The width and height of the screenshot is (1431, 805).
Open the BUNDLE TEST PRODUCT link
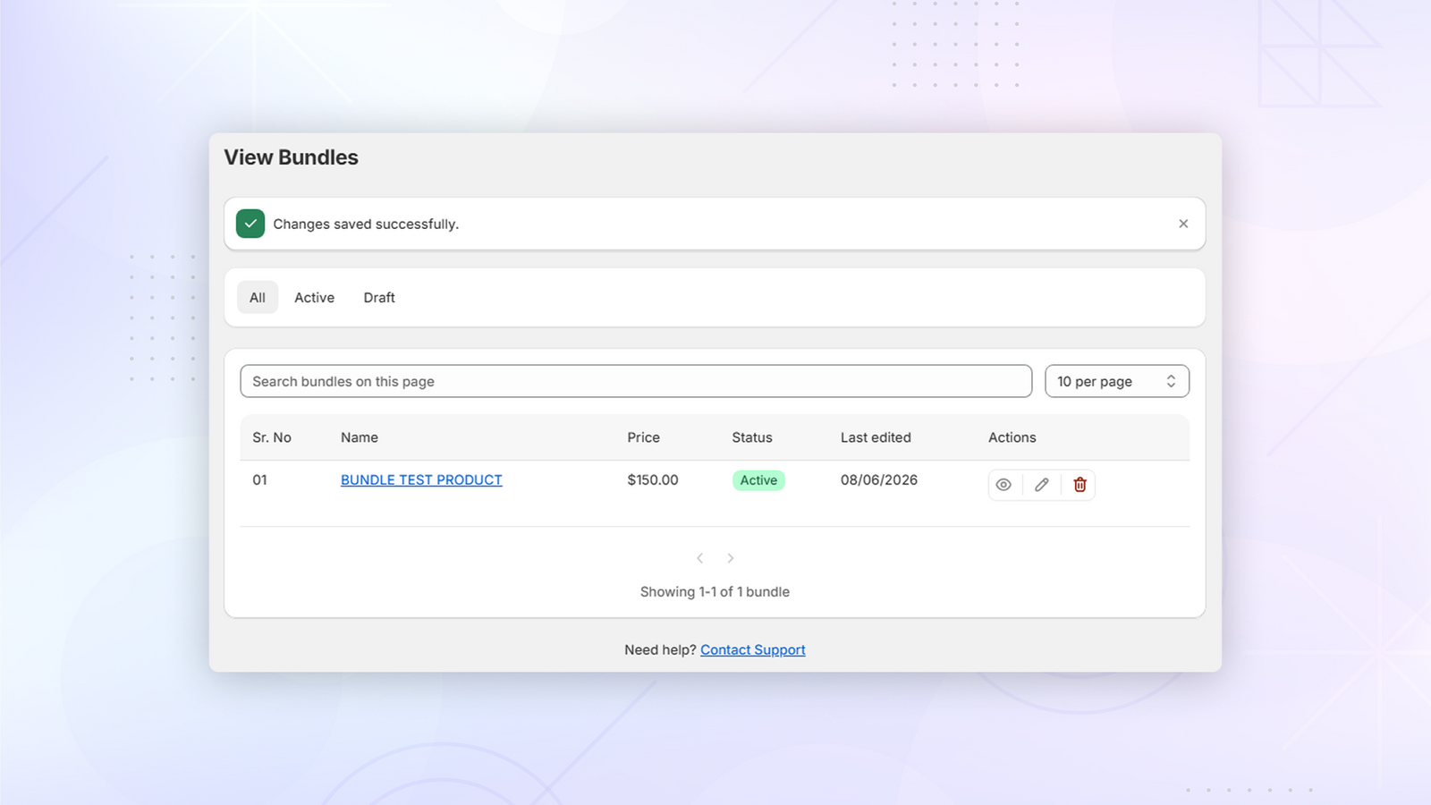421,480
